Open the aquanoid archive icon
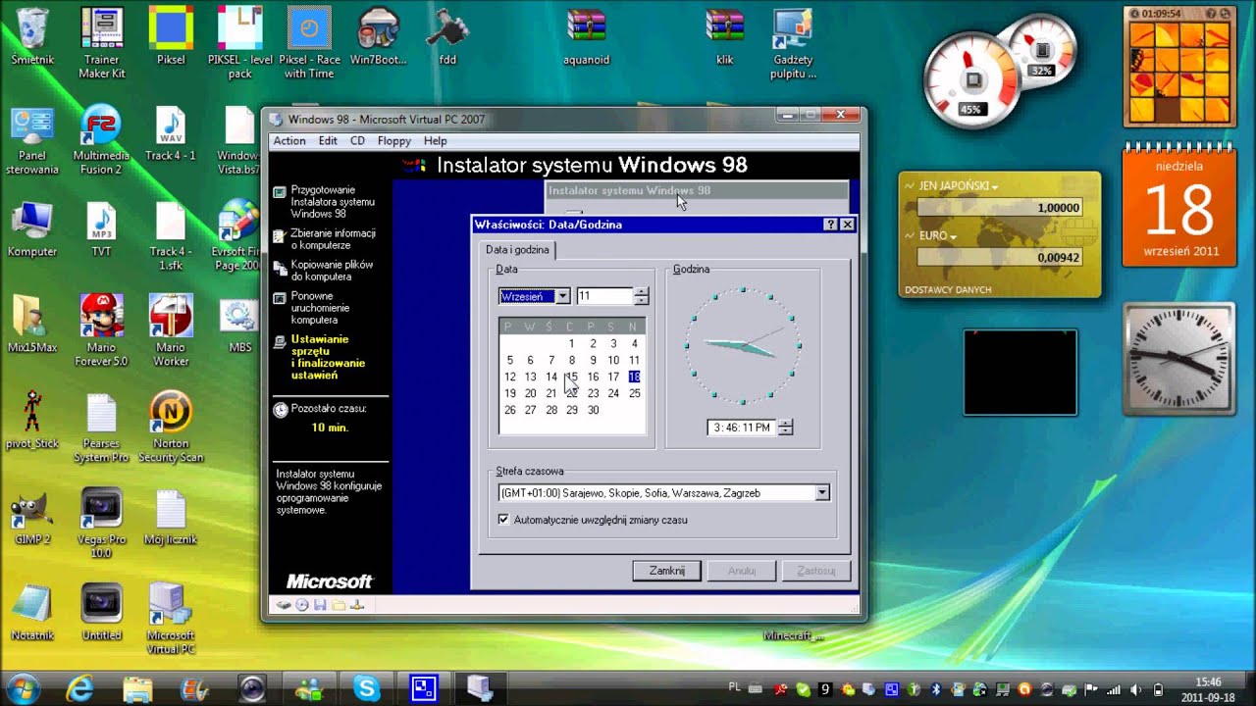This screenshot has width=1256, height=706. point(587,36)
